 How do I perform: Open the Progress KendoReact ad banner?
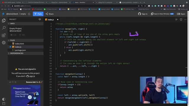26,95
